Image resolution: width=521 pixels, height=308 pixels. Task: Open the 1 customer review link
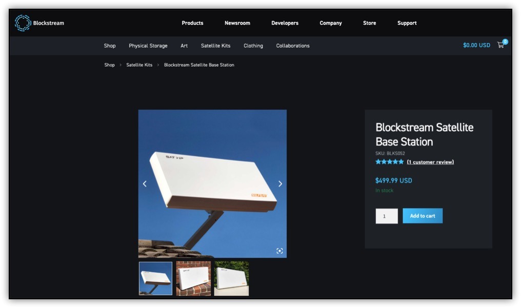coord(430,162)
